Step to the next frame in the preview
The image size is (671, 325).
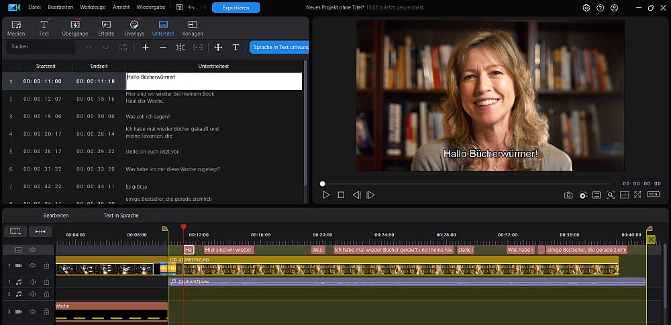pyautogui.click(x=370, y=195)
